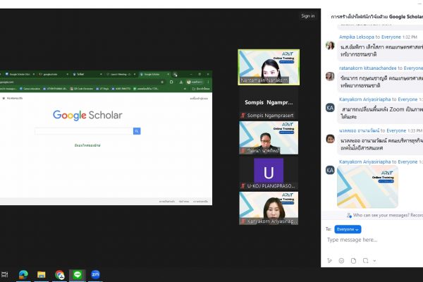Image resolution: width=423 pixels, height=282 pixels.
Task: Select the U-KOJ PLANGPRASO participant tile
Action: click(x=269, y=173)
